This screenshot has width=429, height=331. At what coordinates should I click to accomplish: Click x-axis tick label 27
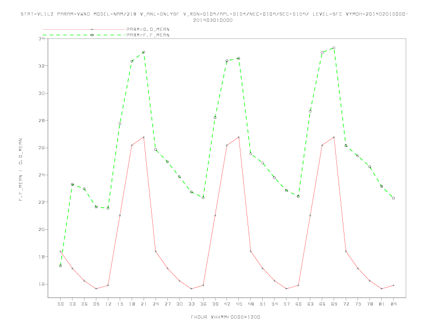tap(167, 304)
